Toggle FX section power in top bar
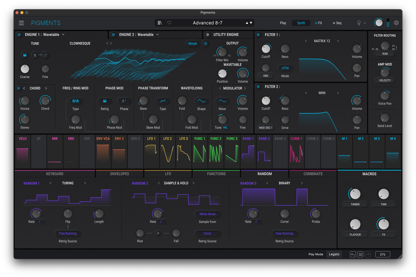The width and height of the screenshot is (416, 277). 316,23
